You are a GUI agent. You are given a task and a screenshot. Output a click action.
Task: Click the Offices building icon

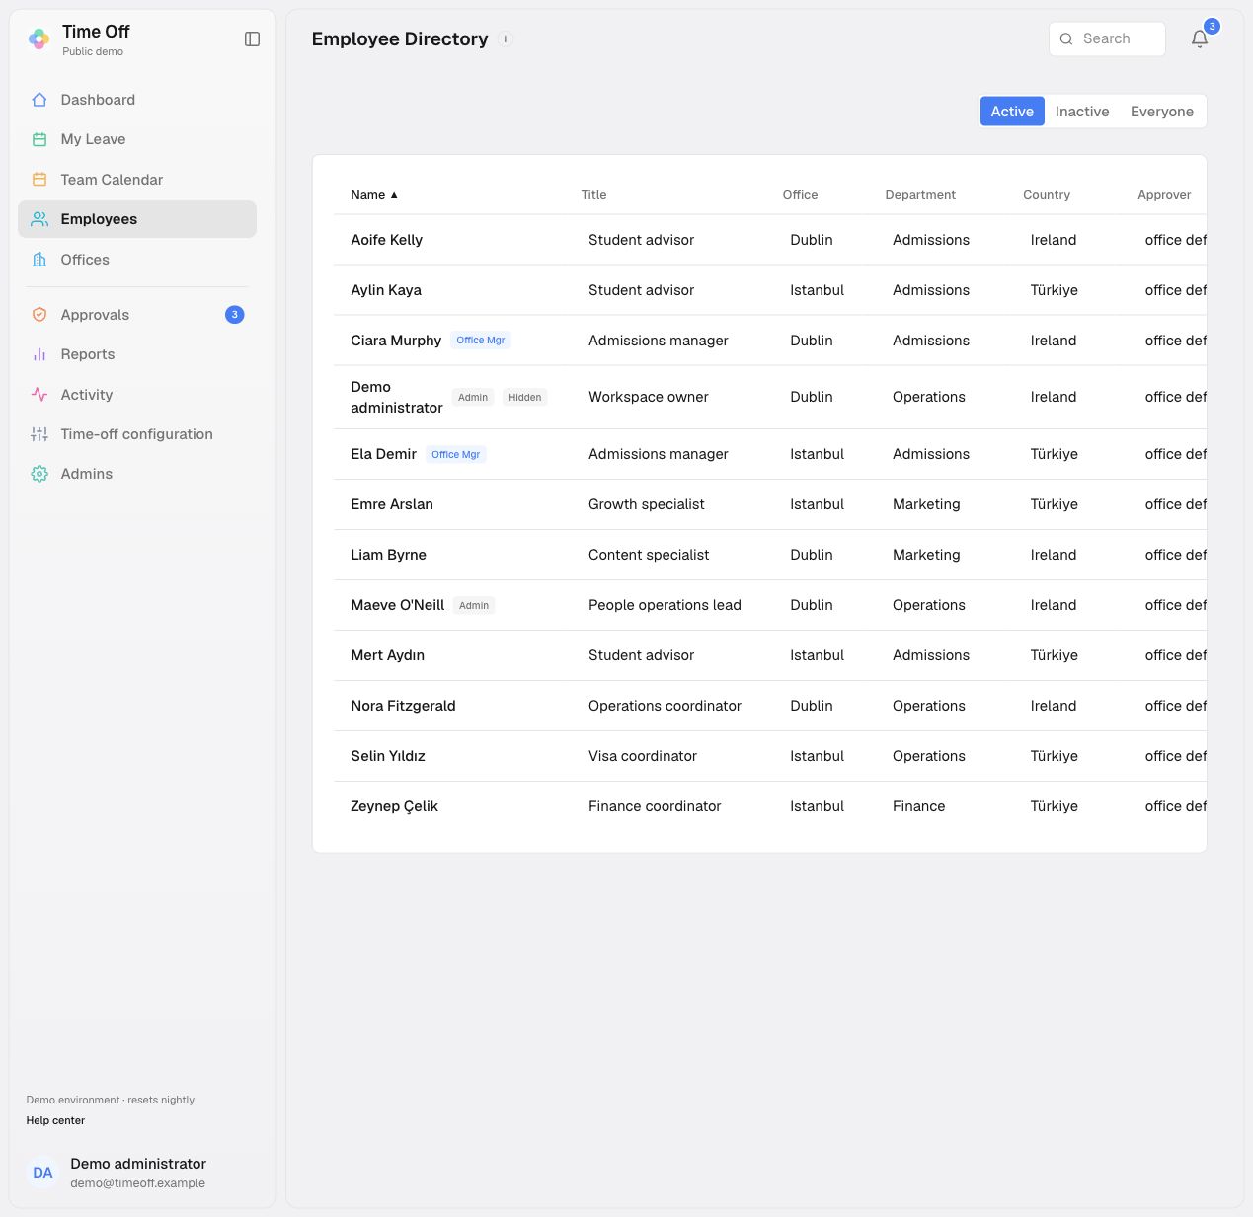pos(39,260)
